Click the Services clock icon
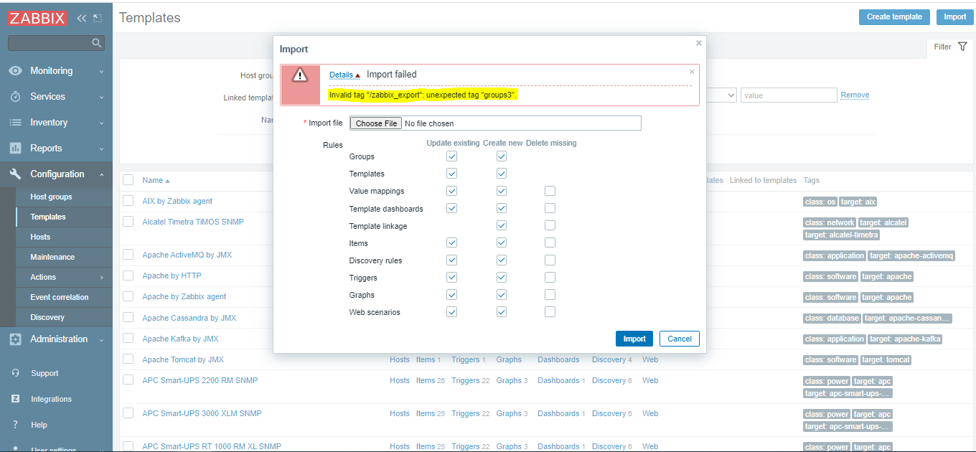This screenshot has height=452, width=976. 15,97
